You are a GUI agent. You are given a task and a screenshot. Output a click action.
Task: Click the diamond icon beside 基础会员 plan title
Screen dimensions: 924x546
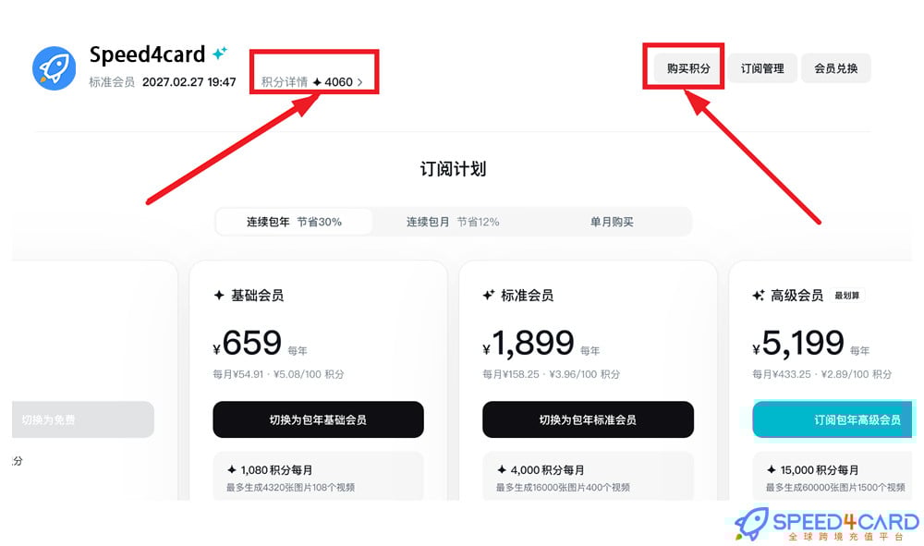click(219, 295)
